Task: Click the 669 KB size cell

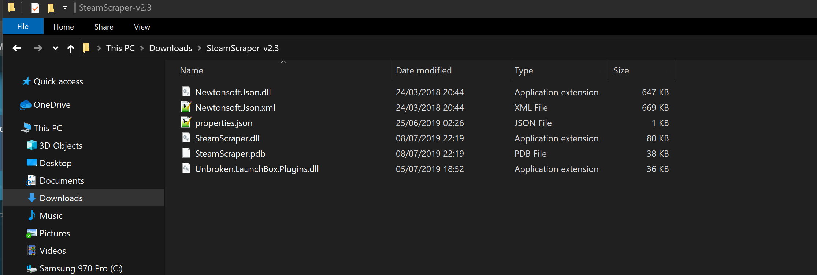Action: 656,107
